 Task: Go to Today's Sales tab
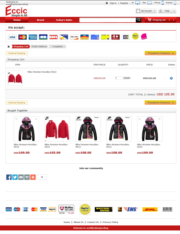64,20
